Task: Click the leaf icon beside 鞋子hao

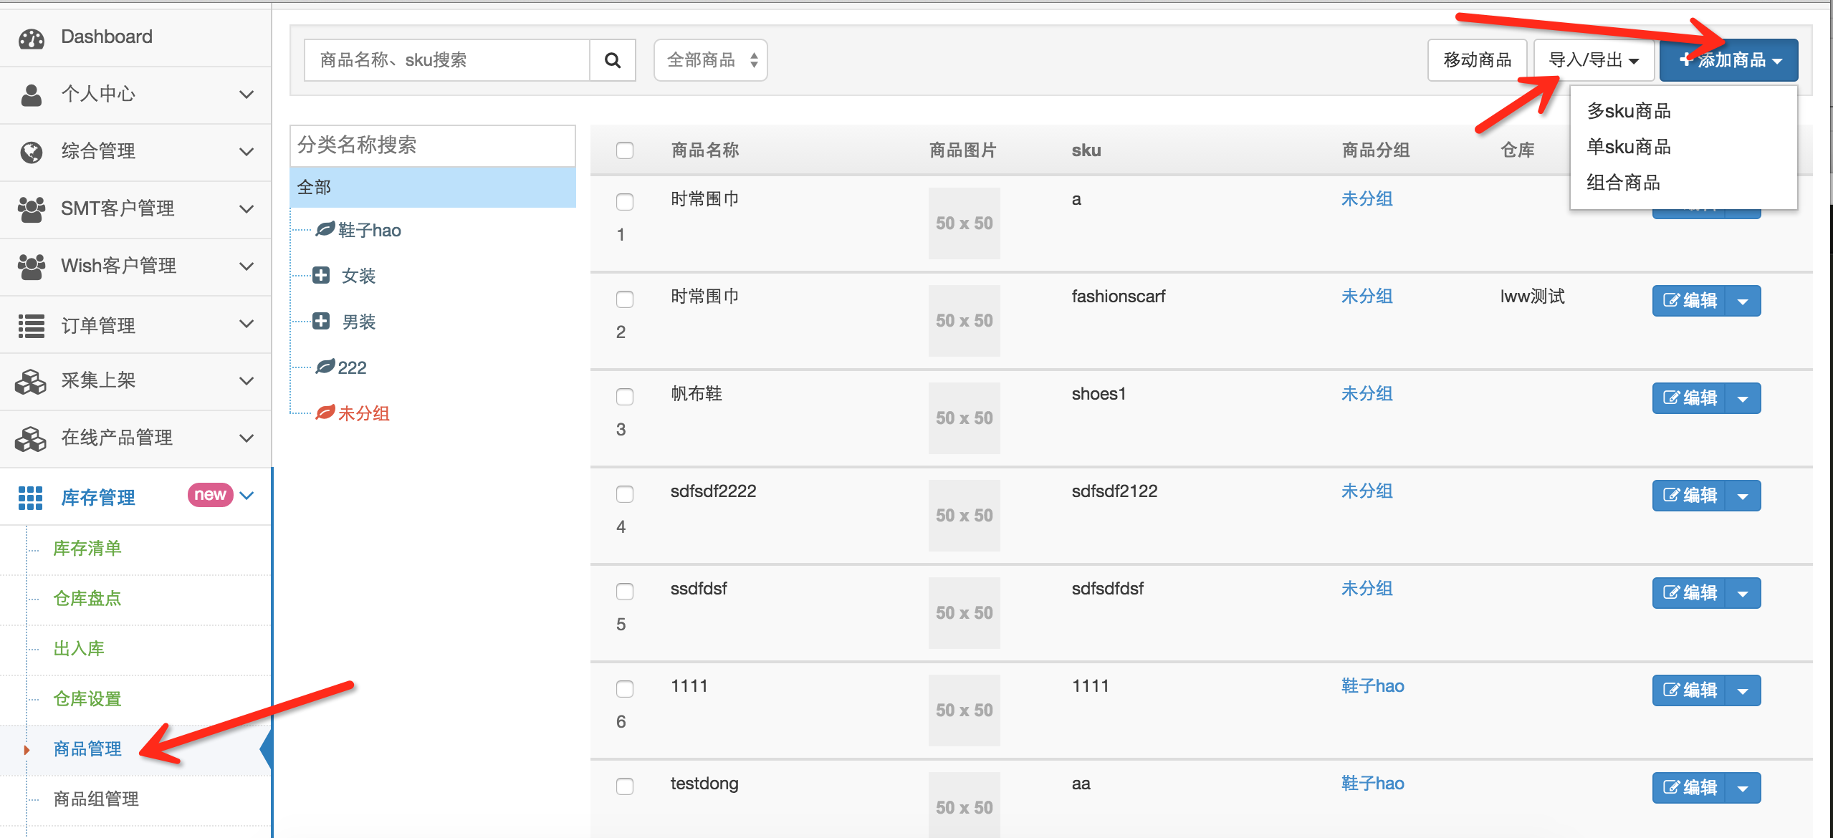Action: (325, 229)
